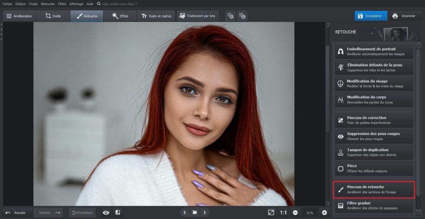This screenshot has height=219, width=425.
Task: Toggle before/after comparison icon
Action: click(x=117, y=213)
